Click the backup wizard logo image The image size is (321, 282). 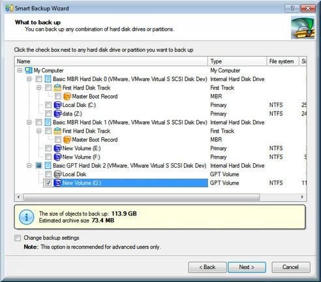[303, 28]
